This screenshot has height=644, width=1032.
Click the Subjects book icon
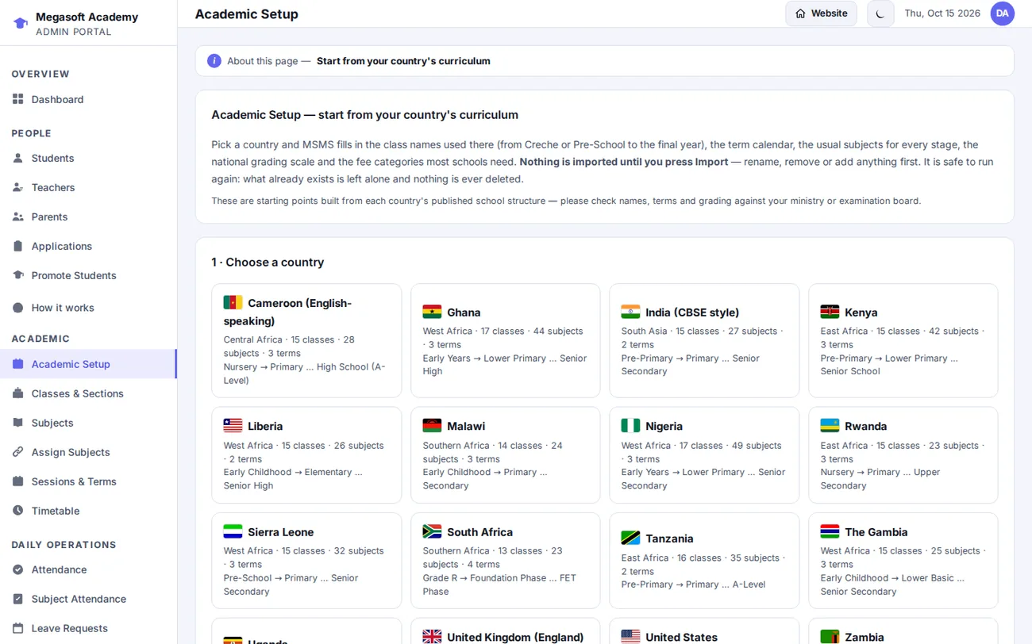(17, 423)
